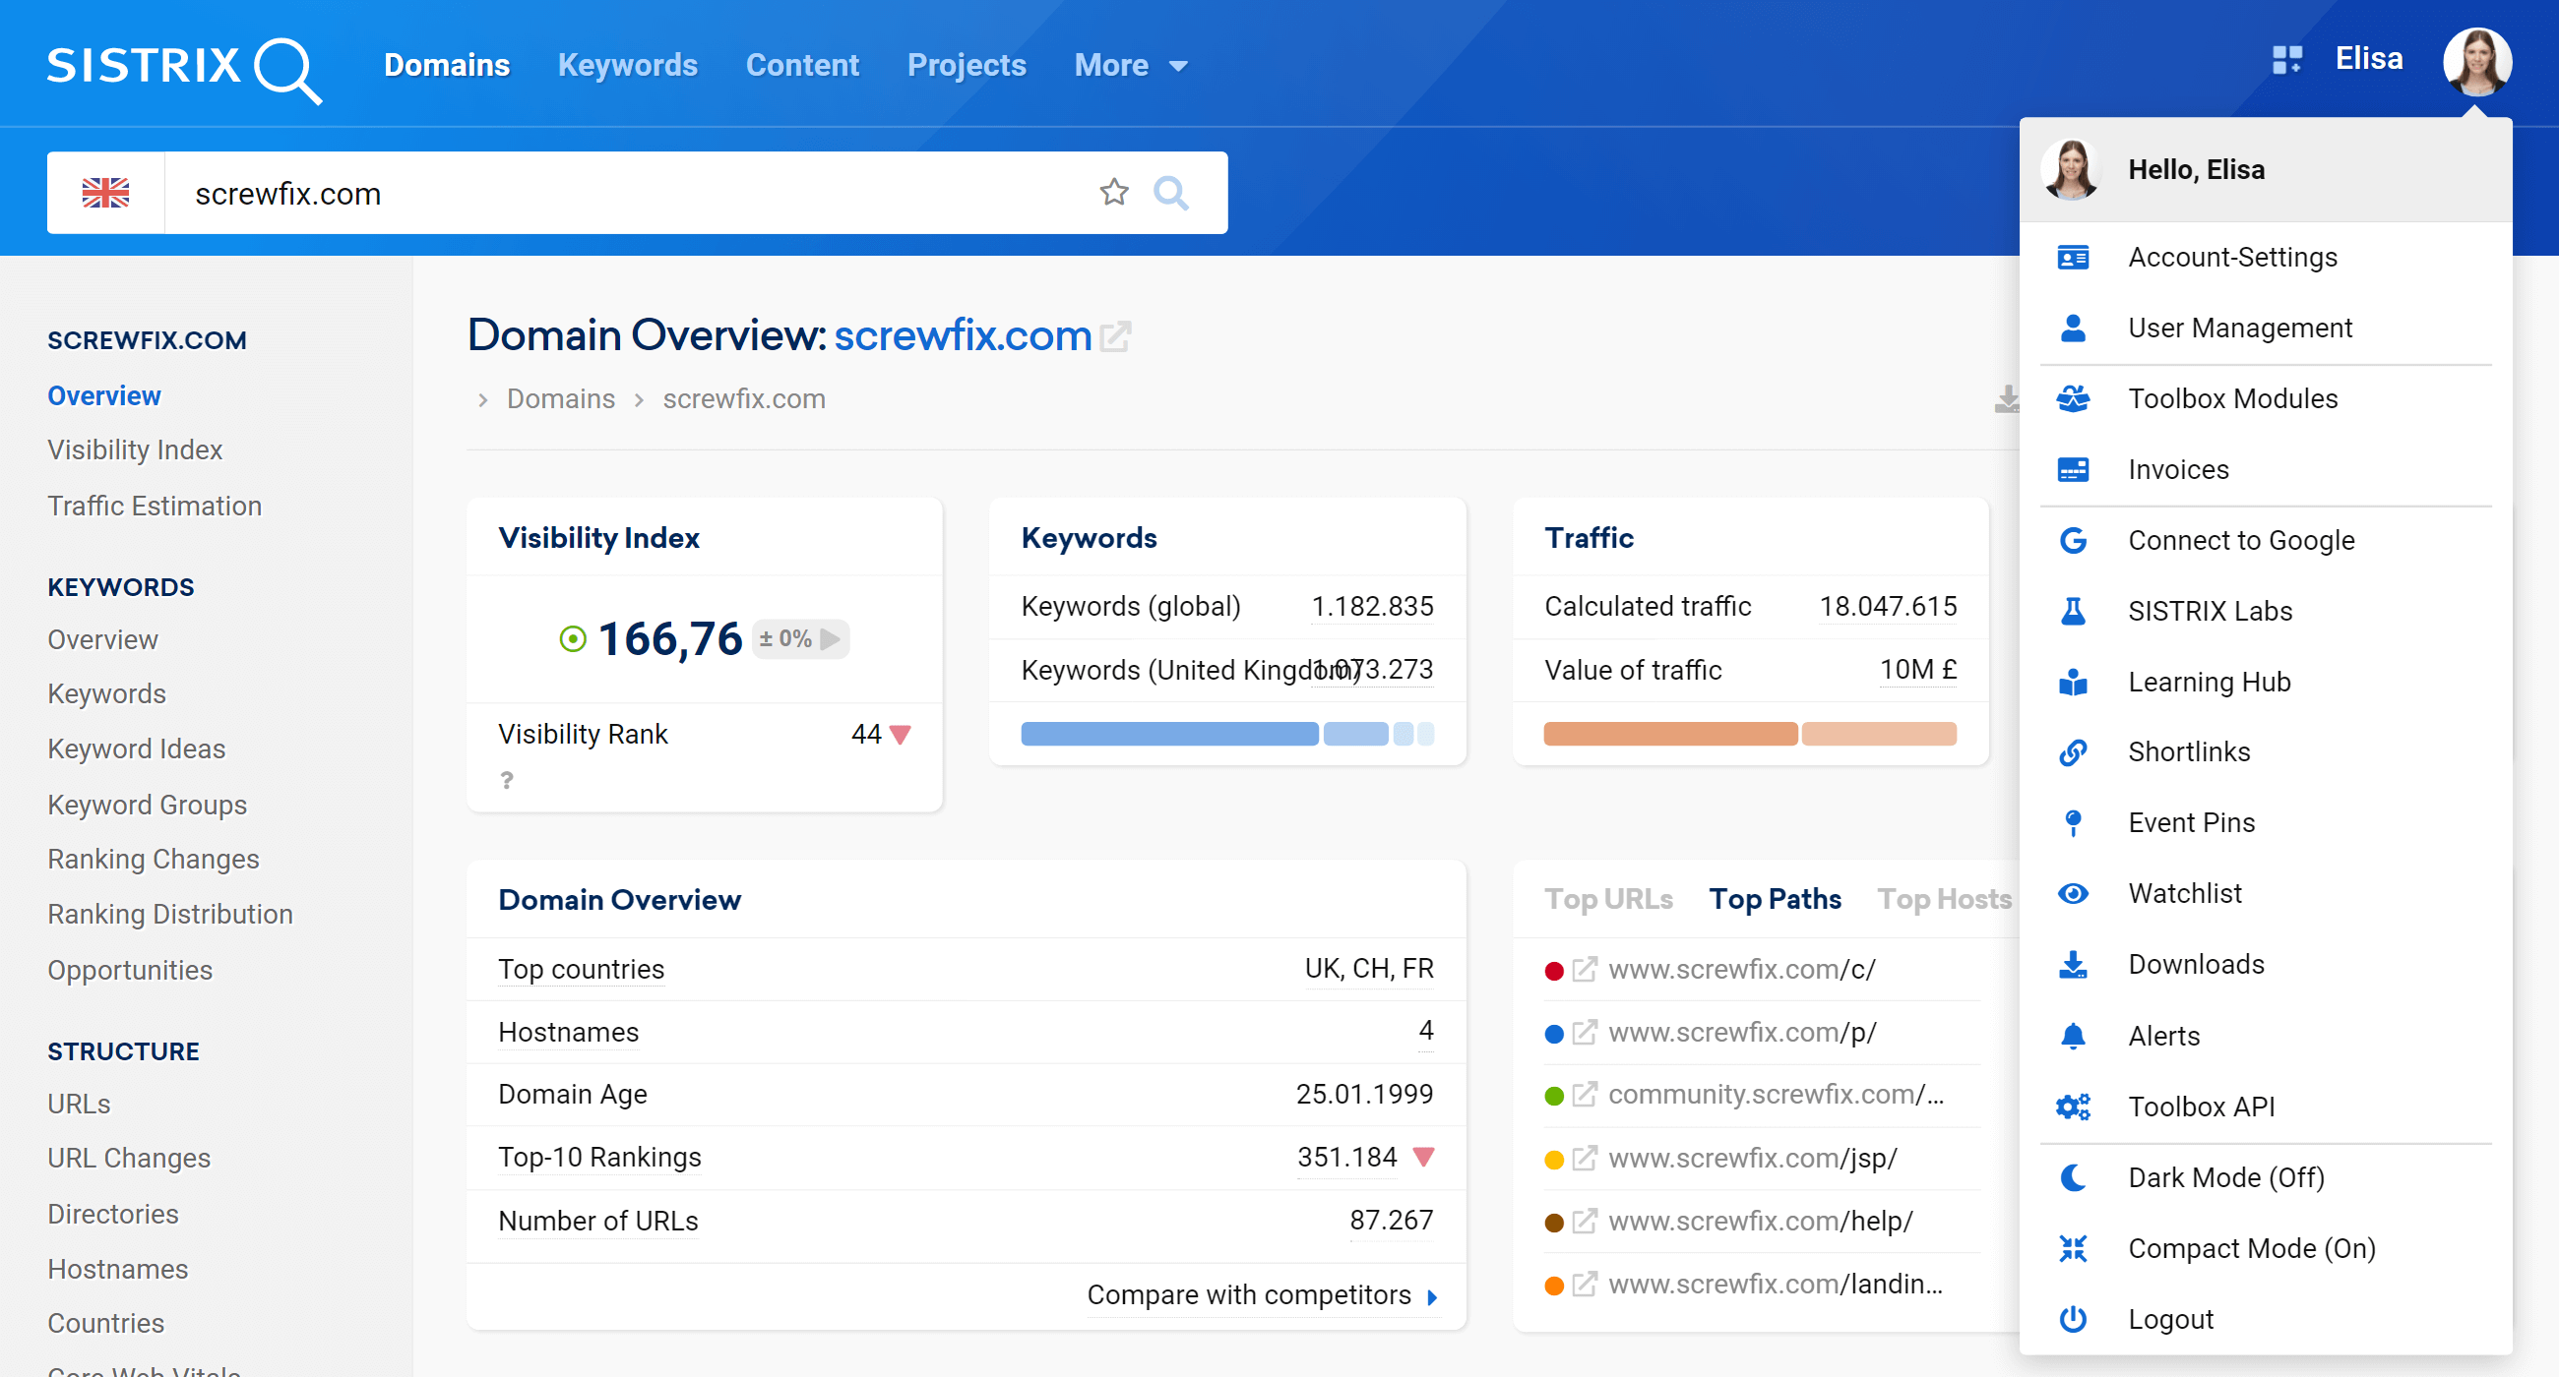
Task: Click the Alerts bell icon
Action: coord(2072,1036)
